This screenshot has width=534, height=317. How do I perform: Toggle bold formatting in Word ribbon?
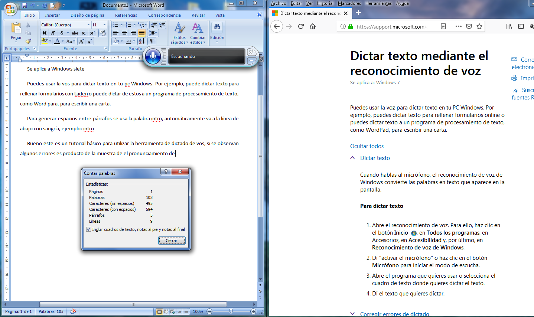coord(45,33)
